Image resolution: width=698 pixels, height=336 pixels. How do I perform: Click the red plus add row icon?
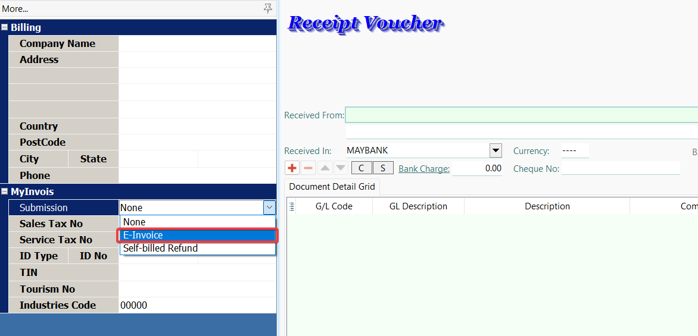(292, 168)
